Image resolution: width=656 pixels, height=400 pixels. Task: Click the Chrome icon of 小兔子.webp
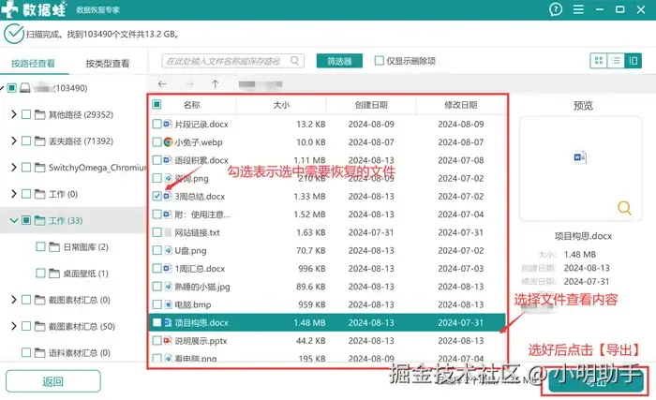[x=168, y=142]
